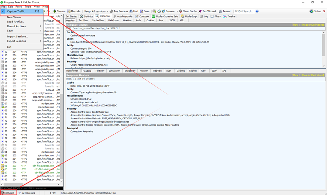Open the FiddlerScript tab
The image size is (327, 195).
[189, 17]
